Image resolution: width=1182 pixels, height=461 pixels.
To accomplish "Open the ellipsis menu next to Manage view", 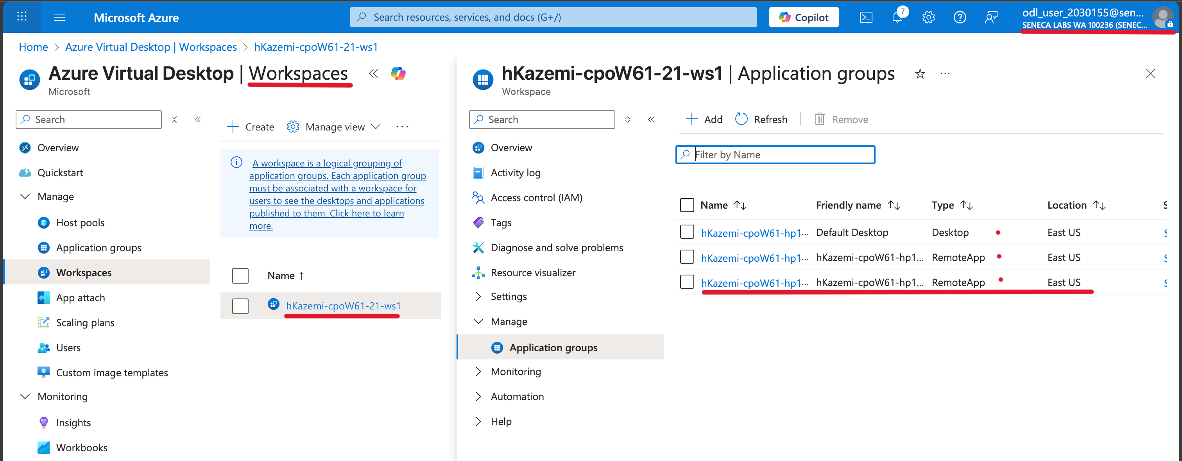I will click(402, 127).
